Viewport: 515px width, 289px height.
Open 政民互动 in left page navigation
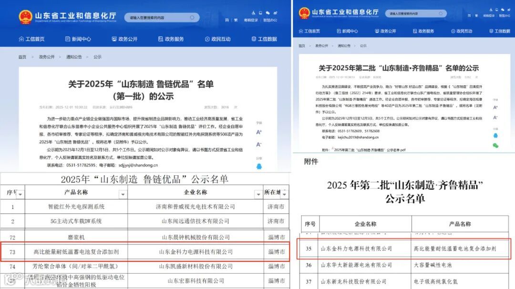(218, 39)
